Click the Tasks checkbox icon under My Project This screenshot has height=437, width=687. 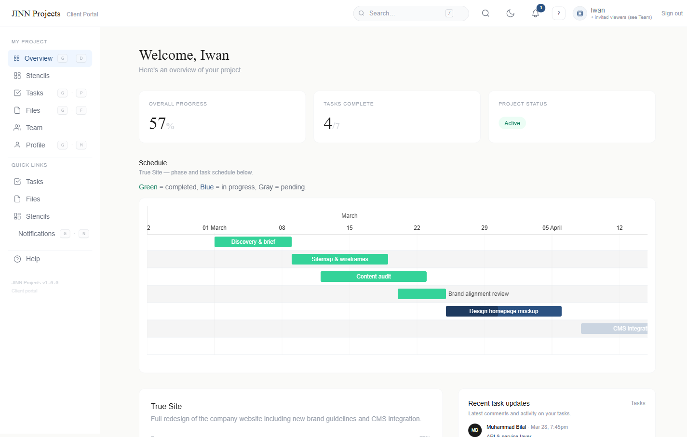click(17, 93)
